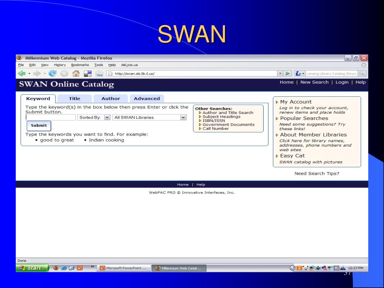Click the TAG toolbar icon
384x288 pixels.
[x=99, y=74]
